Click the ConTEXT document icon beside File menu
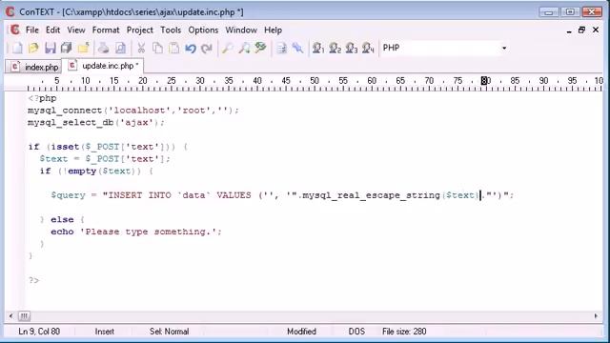610x343 pixels. (x=15, y=30)
